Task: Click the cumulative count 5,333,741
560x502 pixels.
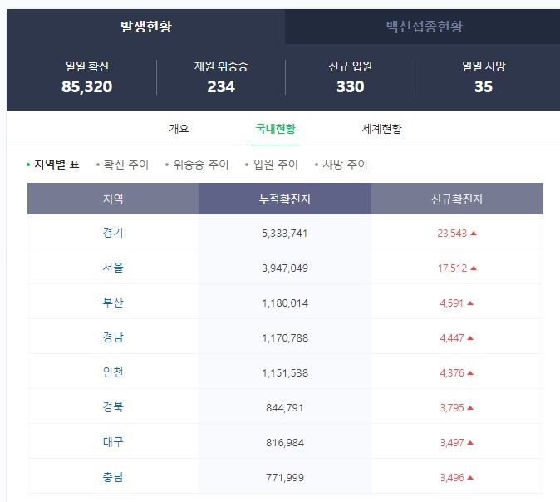Action: 285,234
